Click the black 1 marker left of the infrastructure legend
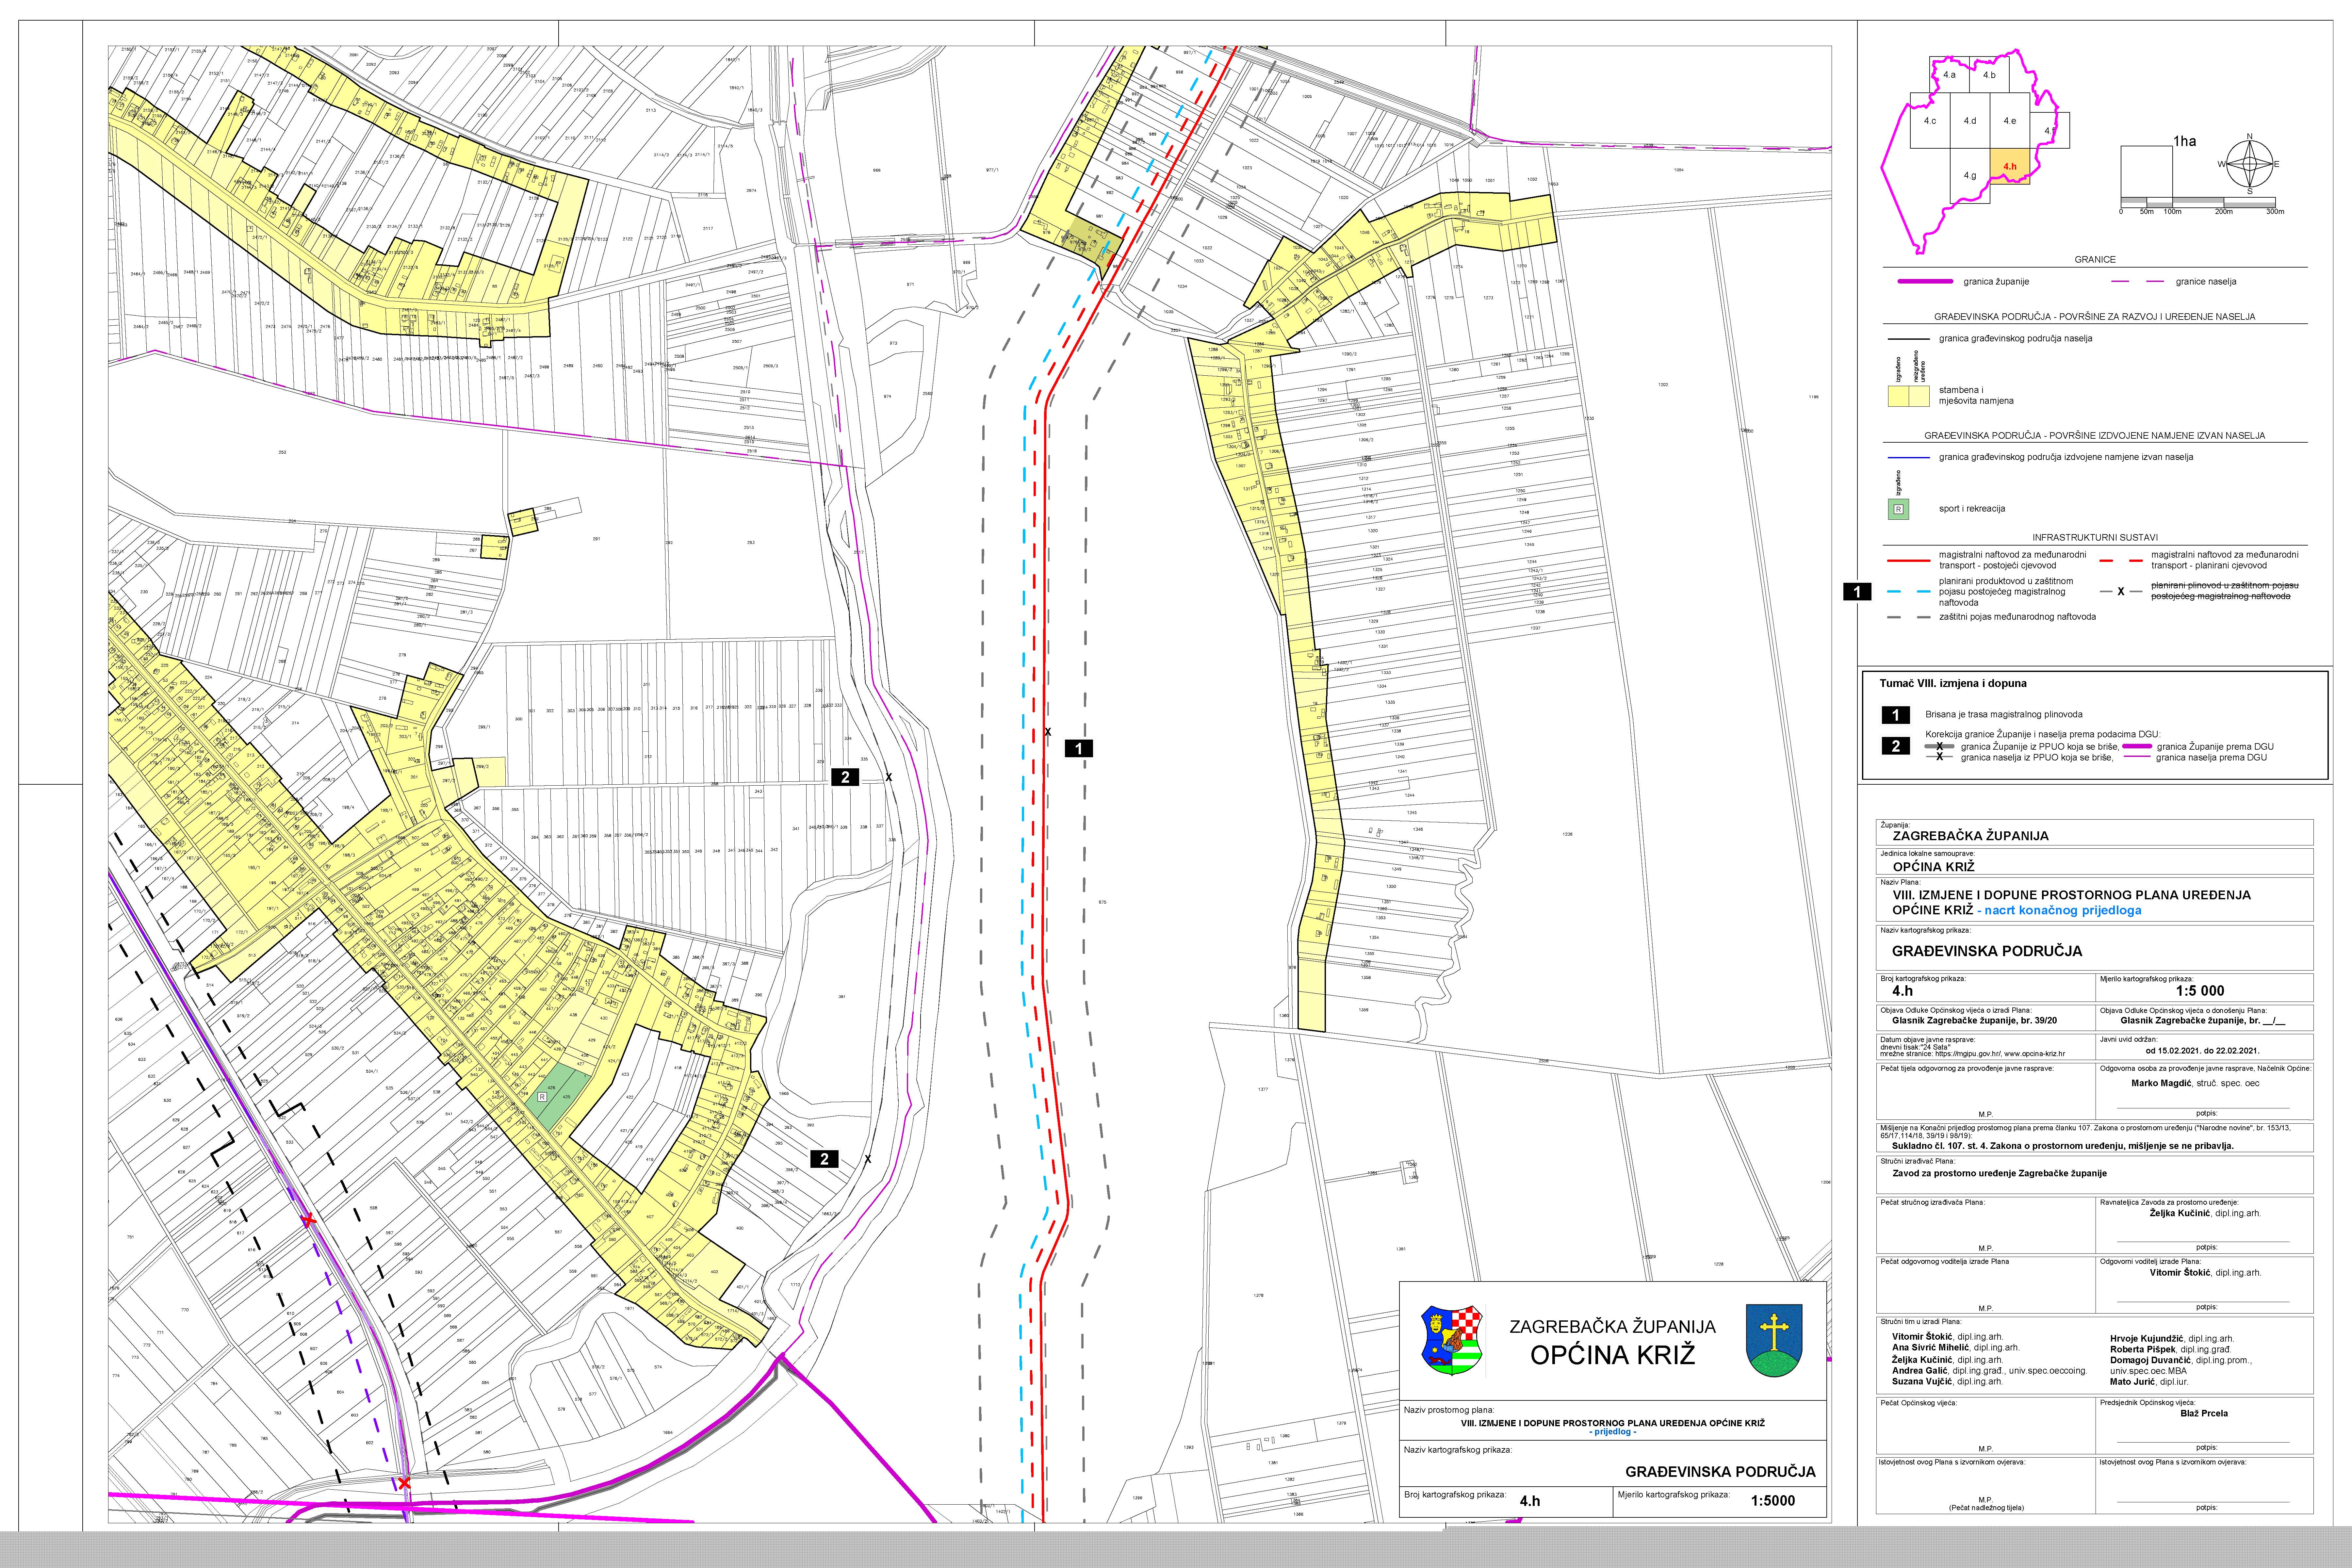The width and height of the screenshot is (2352, 1568). coord(1857,592)
